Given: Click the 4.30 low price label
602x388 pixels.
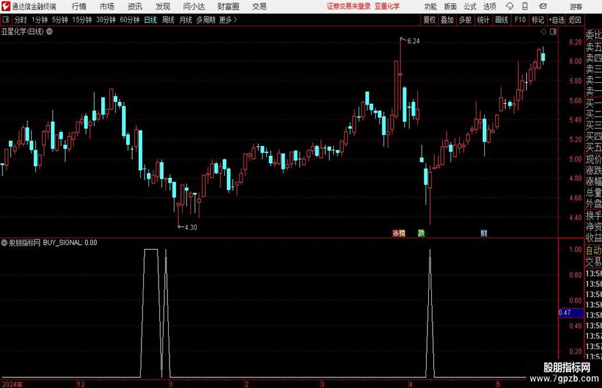Looking at the screenshot, I should click(x=191, y=227).
